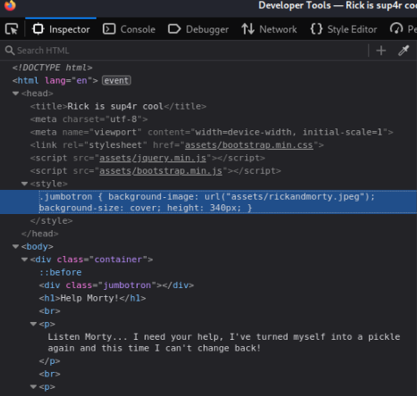417x396 pixels.
Task: Select the div class jumbotron node
Action: point(116,285)
